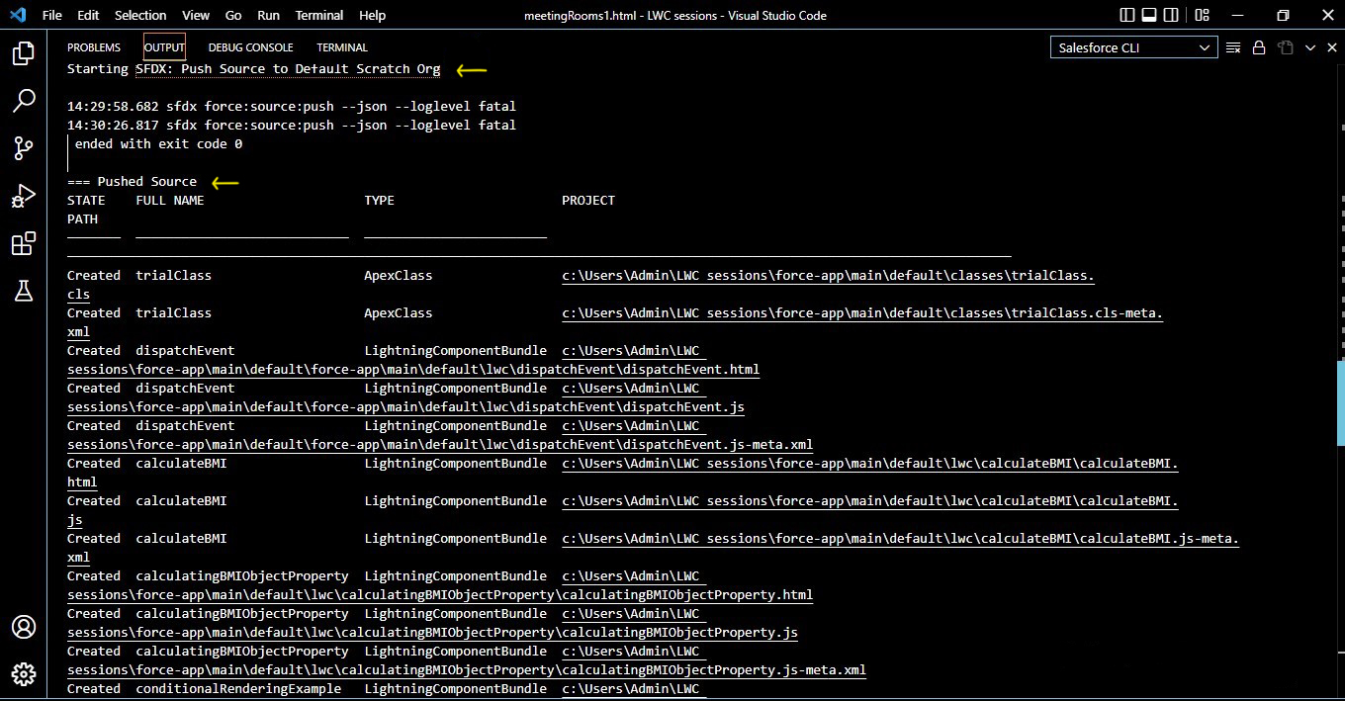Click the 14:29:58.682 sfdx push log line
1345x701 pixels.
point(292,107)
